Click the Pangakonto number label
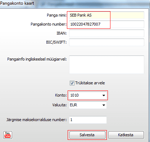 pyautogui.click(x=49, y=24)
